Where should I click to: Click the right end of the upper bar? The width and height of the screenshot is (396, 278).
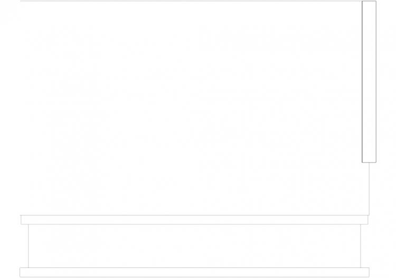tap(367, 220)
